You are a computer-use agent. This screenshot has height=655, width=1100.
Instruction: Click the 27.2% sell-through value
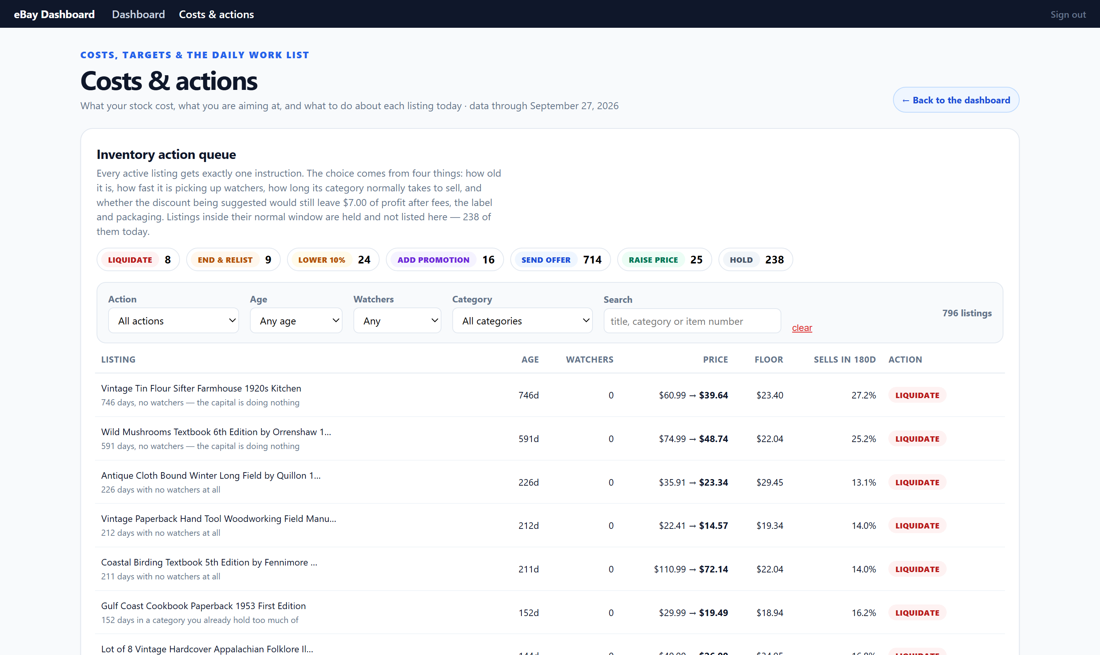point(864,395)
